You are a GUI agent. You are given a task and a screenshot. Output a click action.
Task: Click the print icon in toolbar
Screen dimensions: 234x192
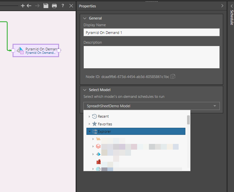pyautogui.click(x=54, y=6)
